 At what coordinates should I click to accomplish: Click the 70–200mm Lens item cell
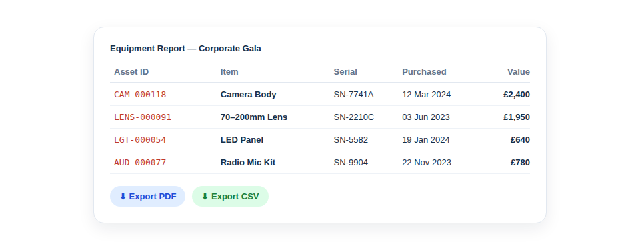[x=254, y=117]
